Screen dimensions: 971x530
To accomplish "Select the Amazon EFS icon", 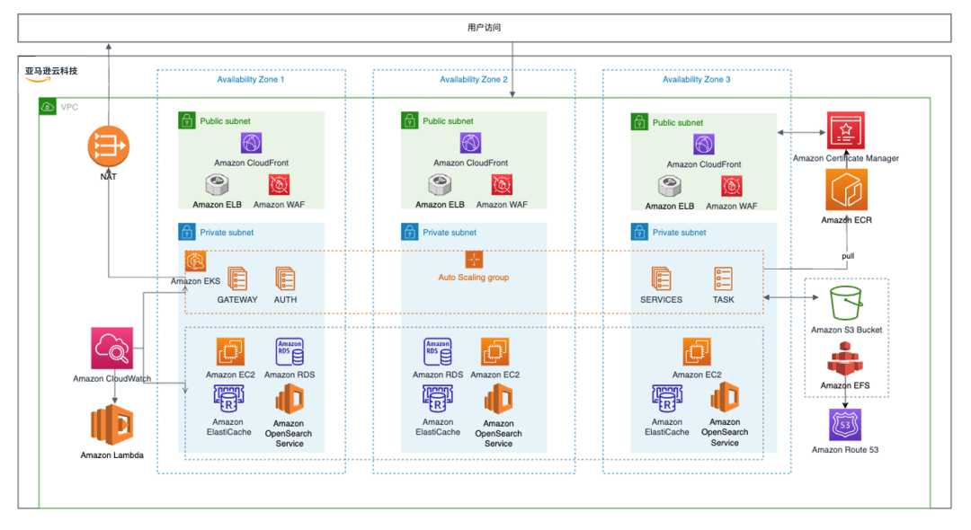I will [845, 358].
